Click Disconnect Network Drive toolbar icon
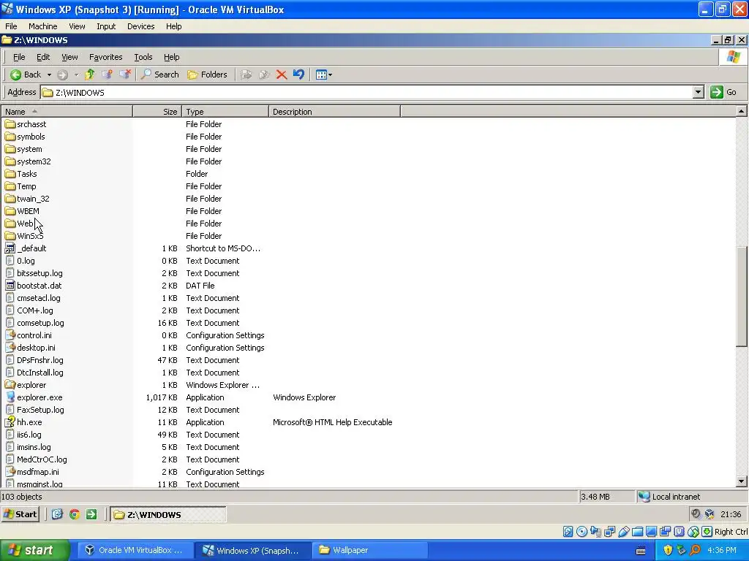 [x=125, y=75]
